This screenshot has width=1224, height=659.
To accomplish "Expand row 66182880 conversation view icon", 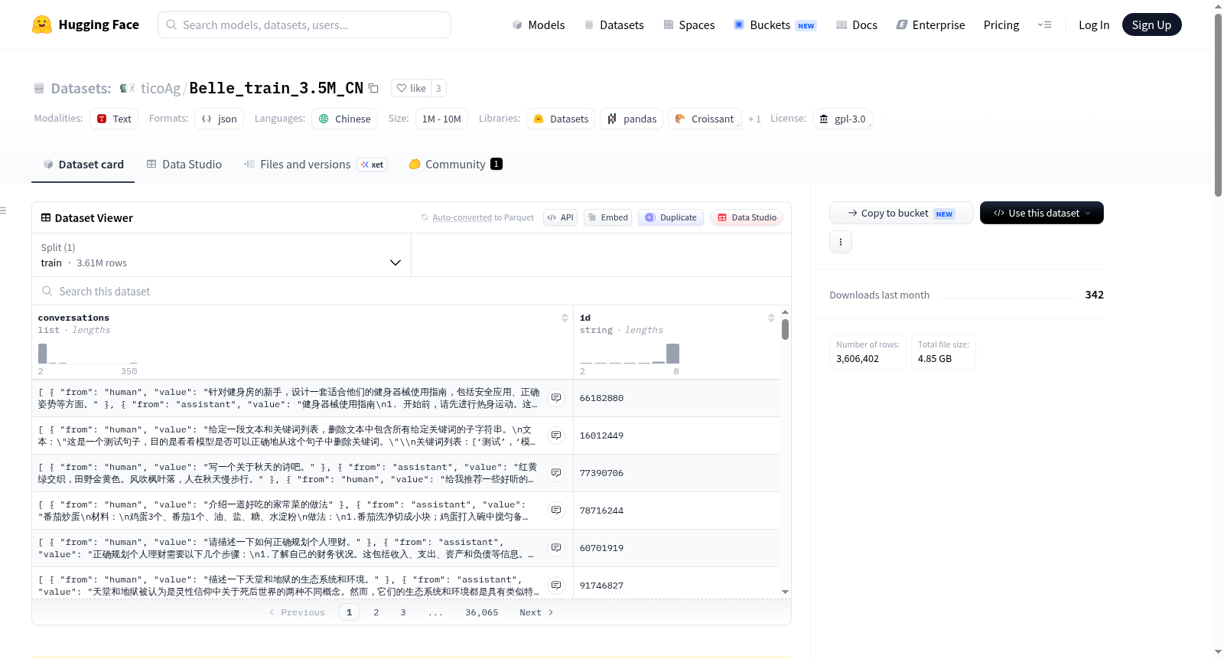I will click(x=556, y=398).
